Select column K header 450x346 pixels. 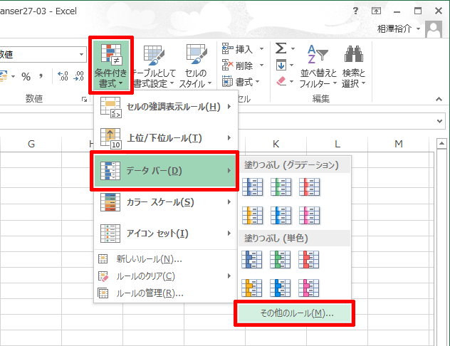(x=276, y=143)
